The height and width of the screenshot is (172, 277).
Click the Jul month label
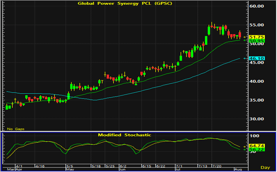(178, 170)
